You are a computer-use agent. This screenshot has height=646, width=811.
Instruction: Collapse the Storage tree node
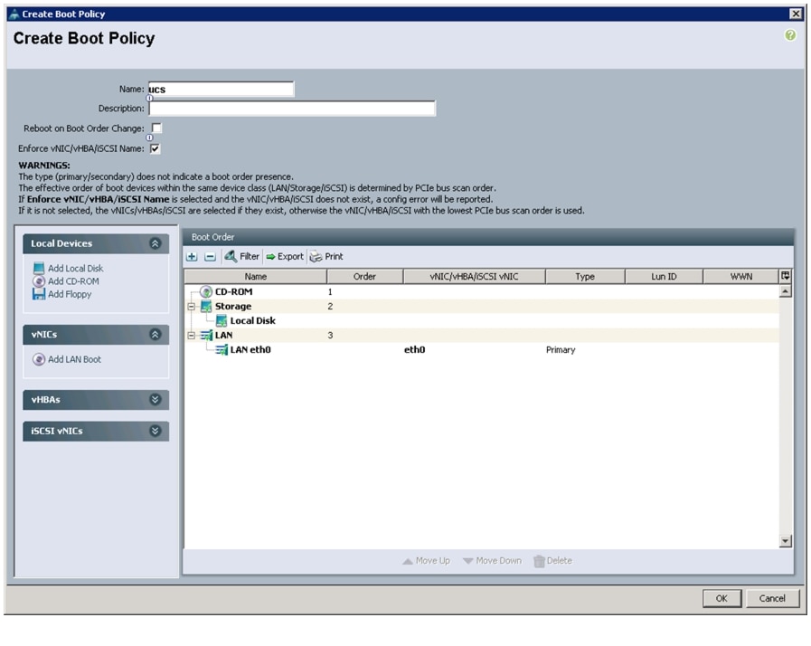point(192,307)
